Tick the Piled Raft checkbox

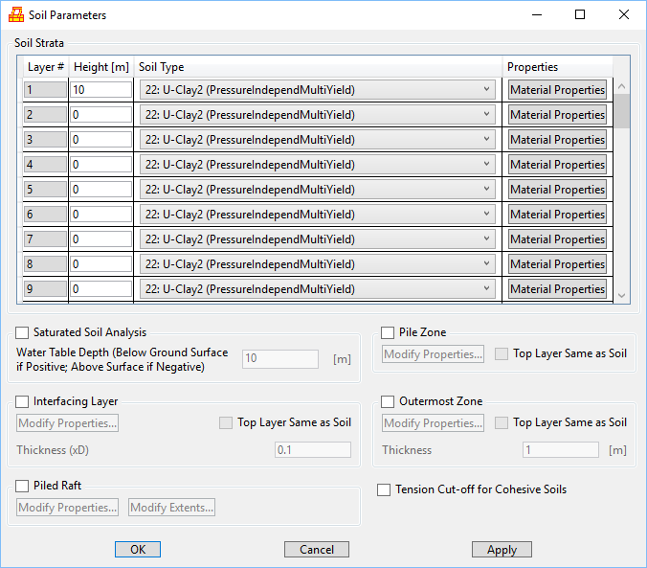pos(23,486)
